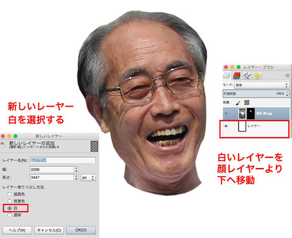This screenshot has height=238, width=292.
Task: Select the black layer mask thumbnail
Action: click(x=251, y=114)
